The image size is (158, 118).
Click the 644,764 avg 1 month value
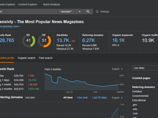[19, 85]
